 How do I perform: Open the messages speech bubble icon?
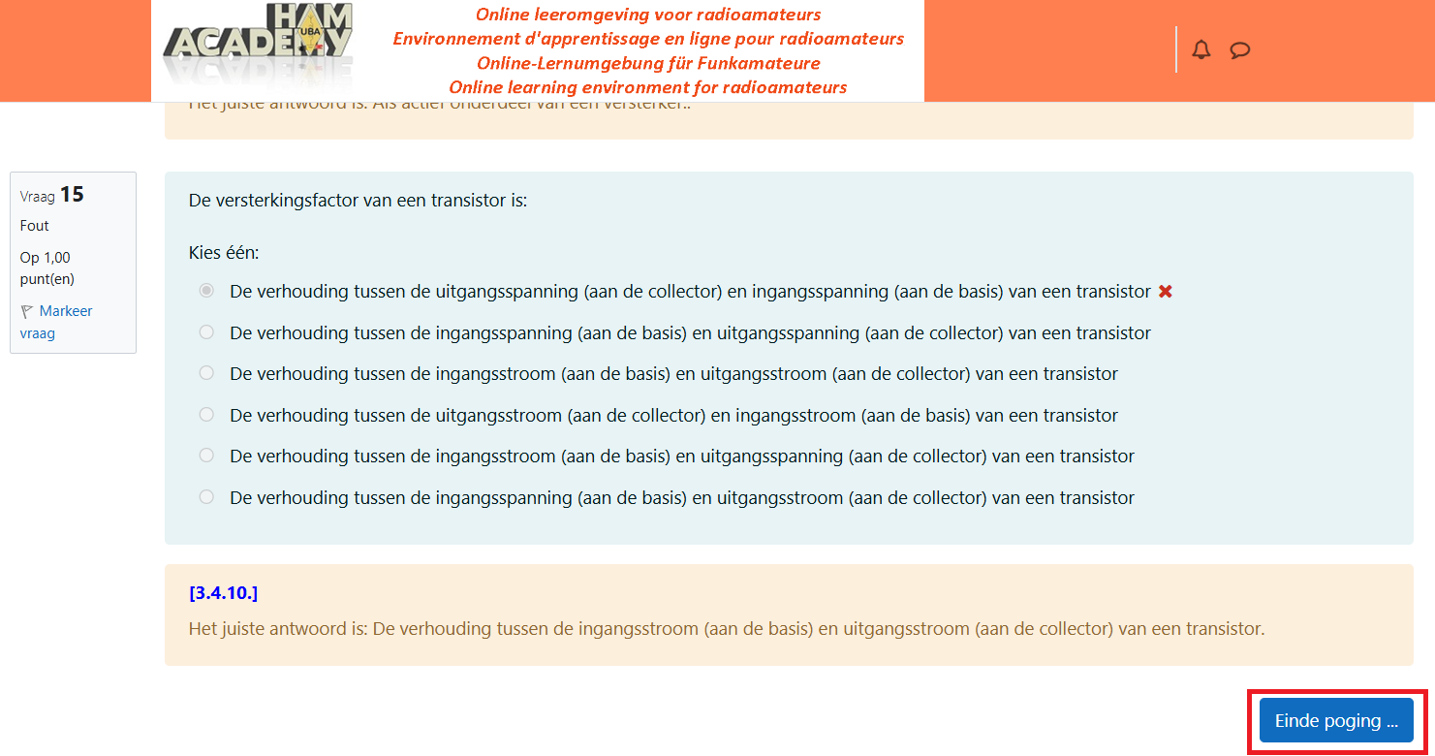point(1239,50)
